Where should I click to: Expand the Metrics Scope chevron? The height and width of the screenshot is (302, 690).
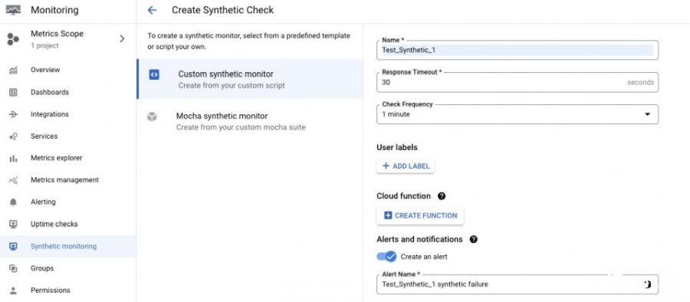[122, 39]
